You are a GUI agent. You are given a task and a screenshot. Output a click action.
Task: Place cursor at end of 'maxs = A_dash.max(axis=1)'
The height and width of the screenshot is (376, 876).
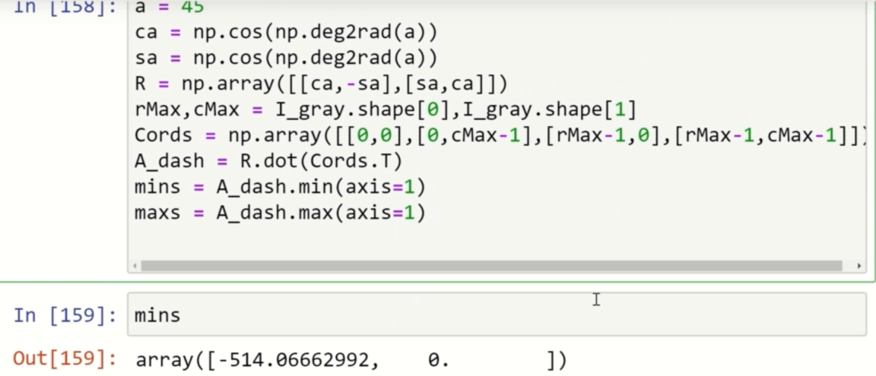(427, 213)
